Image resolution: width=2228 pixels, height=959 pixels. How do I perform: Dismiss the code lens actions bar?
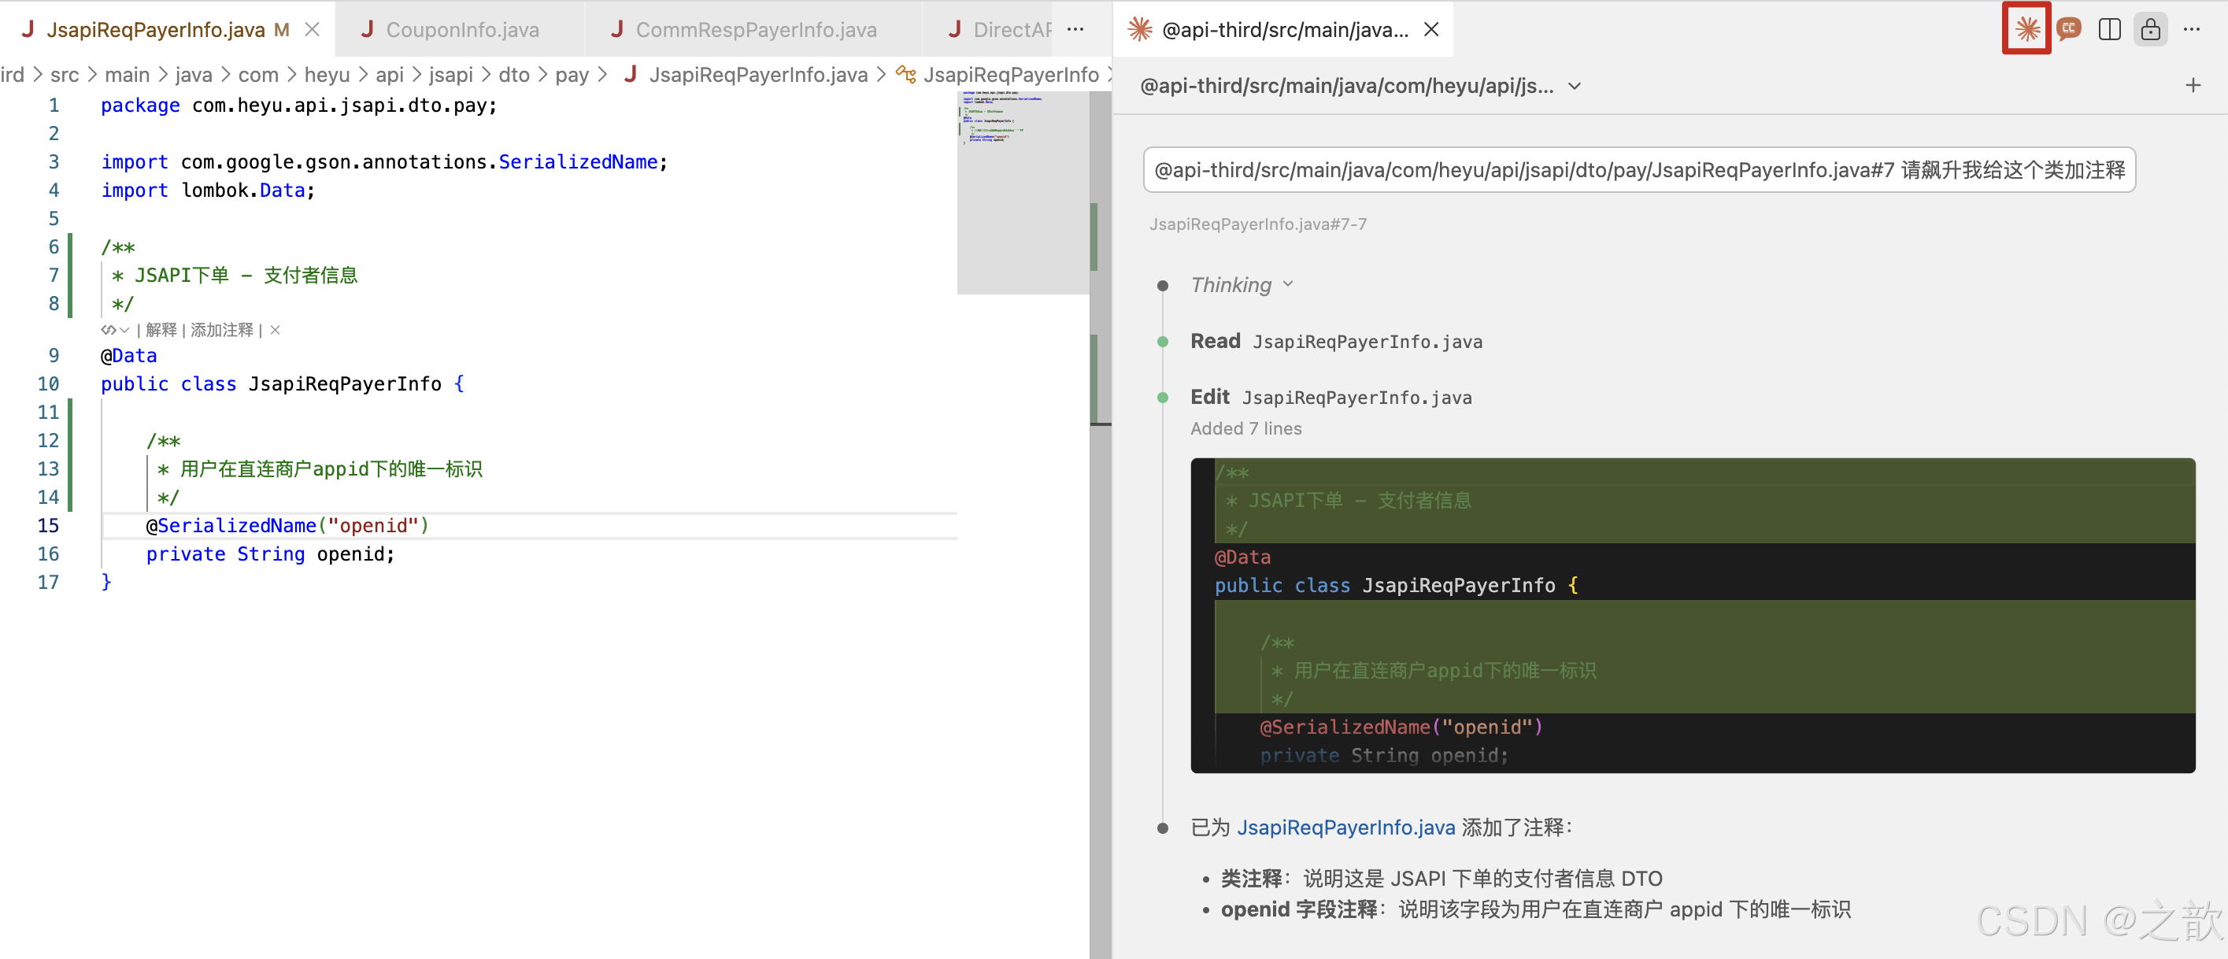[275, 329]
